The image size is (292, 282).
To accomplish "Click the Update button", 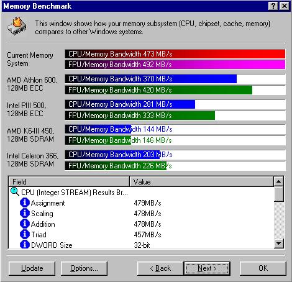I will tap(32, 268).
